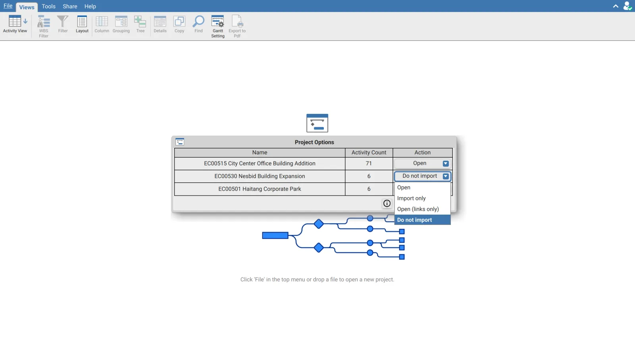
Task: Open the Help menu
Action: tap(90, 6)
